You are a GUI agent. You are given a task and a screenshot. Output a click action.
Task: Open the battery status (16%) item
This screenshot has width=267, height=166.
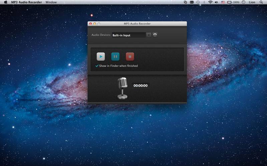click(x=233, y=2)
